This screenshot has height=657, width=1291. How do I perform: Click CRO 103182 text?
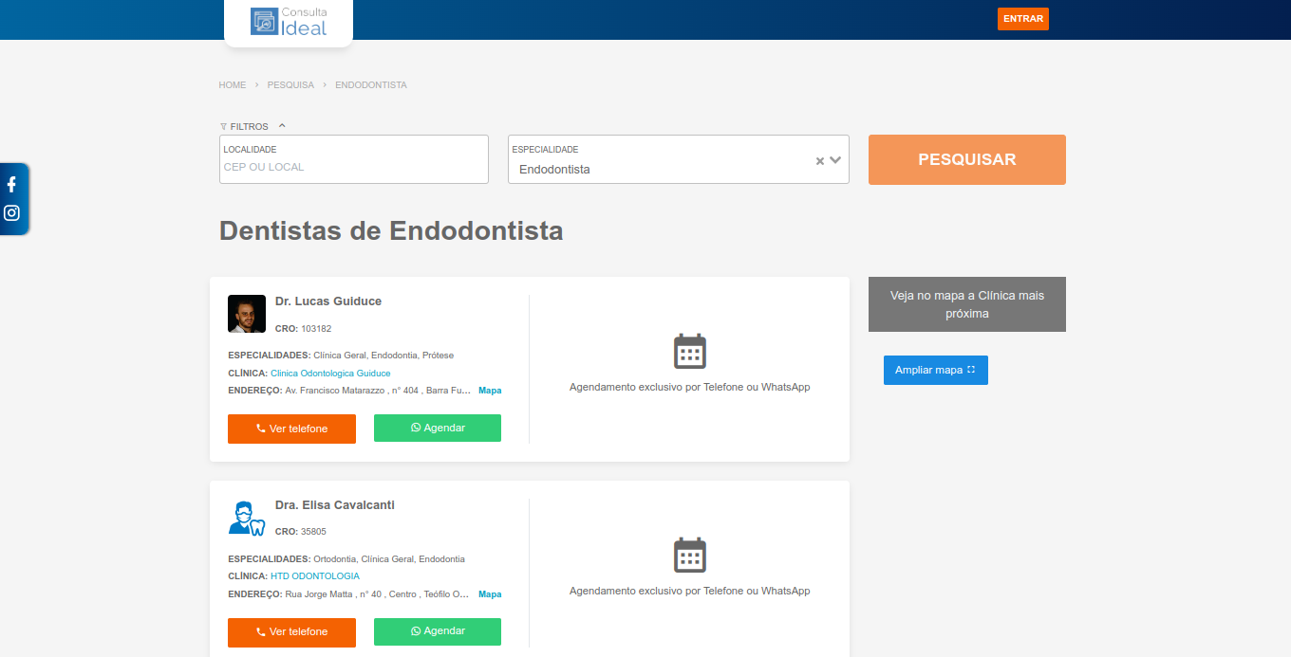(303, 329)
